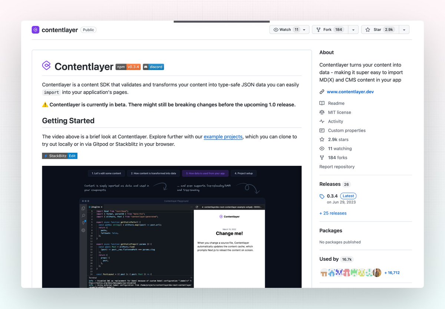Open the 0.3.4 release link

pyautogui.click(x=332, y=196)
